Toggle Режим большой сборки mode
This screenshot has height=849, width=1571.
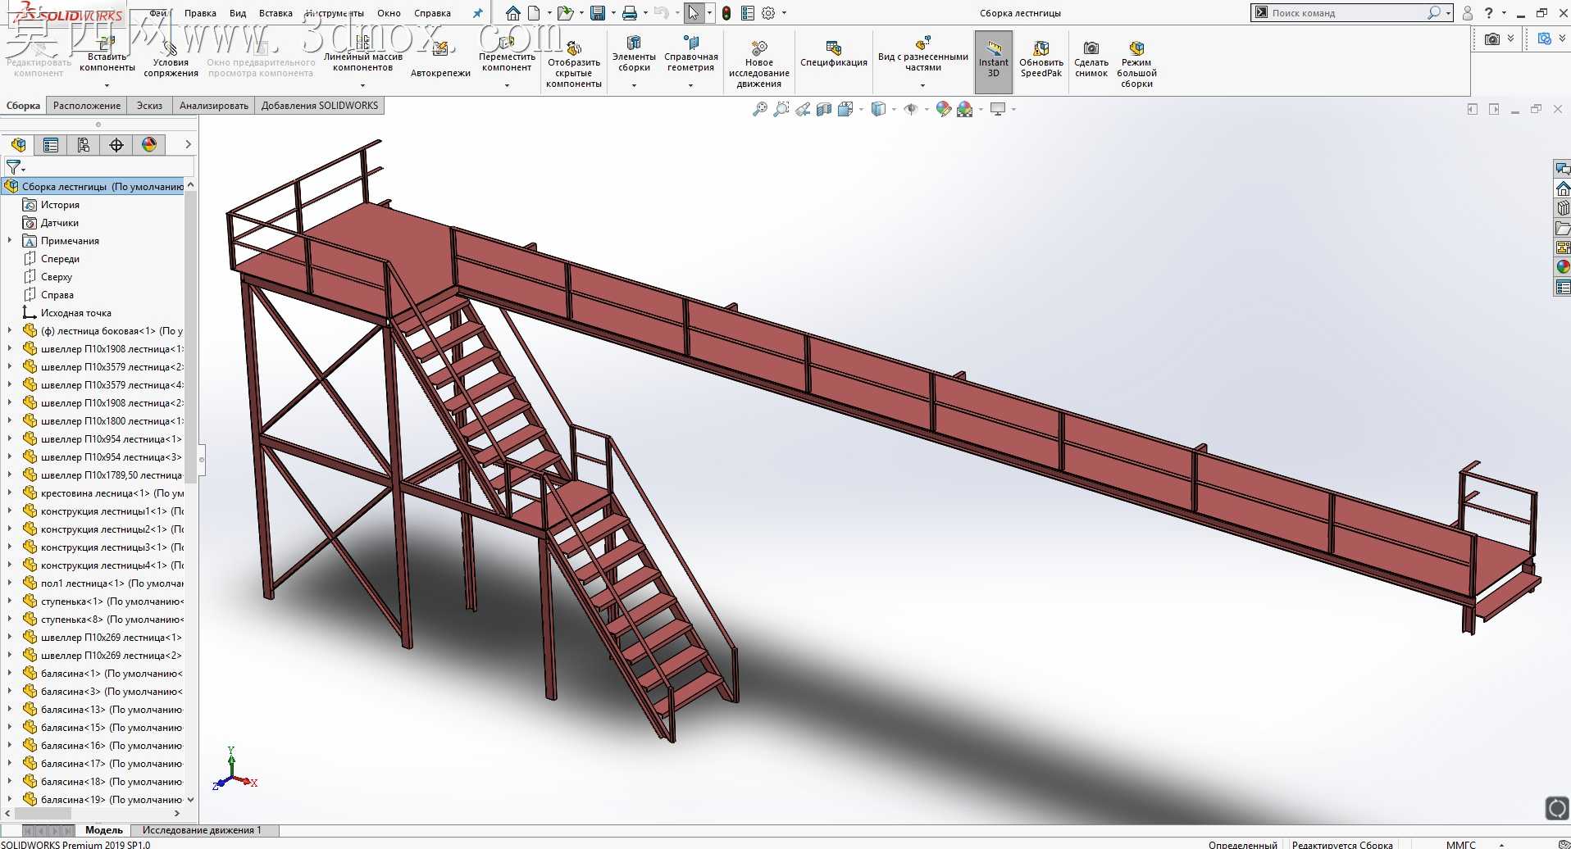point(1136,64)
